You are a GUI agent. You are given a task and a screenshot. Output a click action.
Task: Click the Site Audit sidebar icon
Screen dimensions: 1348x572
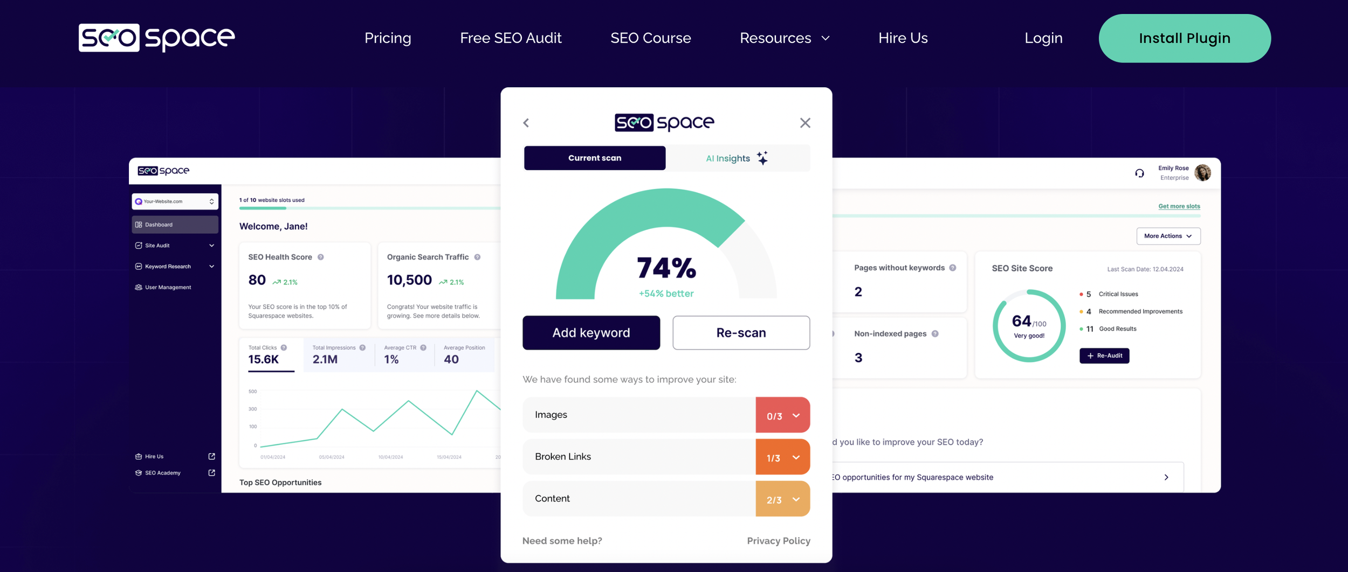(139, 246)
